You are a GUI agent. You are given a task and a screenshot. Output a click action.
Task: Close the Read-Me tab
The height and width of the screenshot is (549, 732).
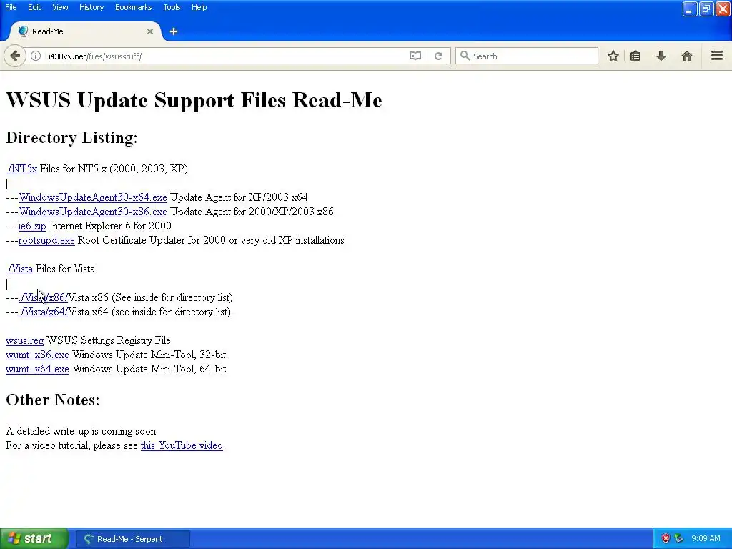tap(150, 31)
